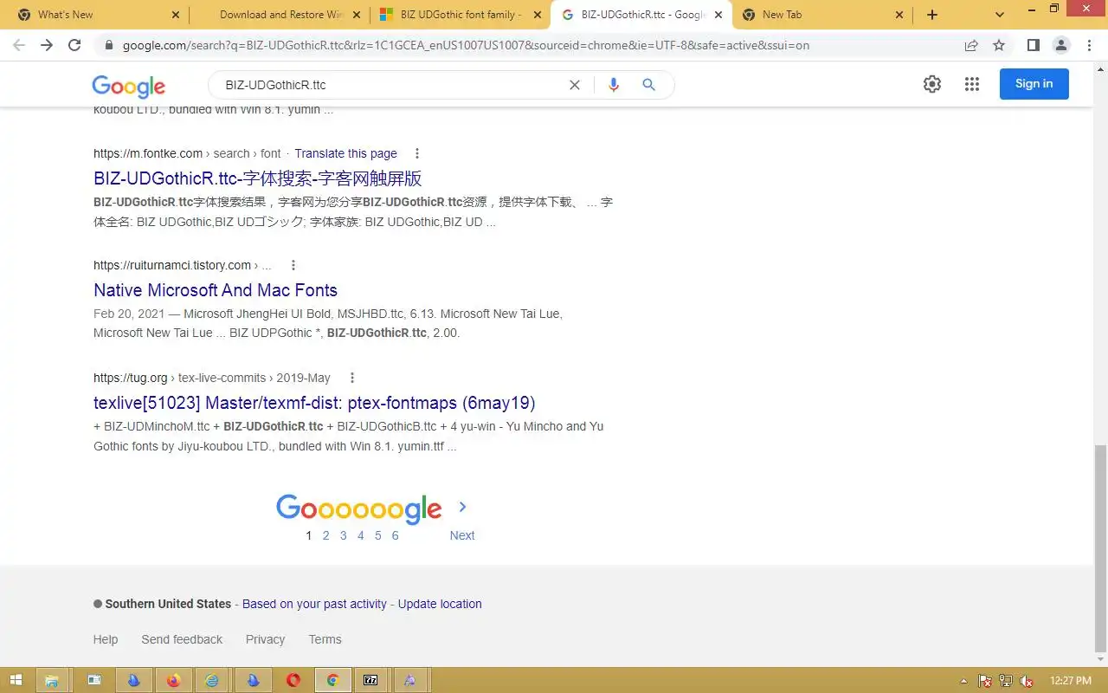Click Update location link
Viewport: 1108px width, 693px height.
pos(440,604)
